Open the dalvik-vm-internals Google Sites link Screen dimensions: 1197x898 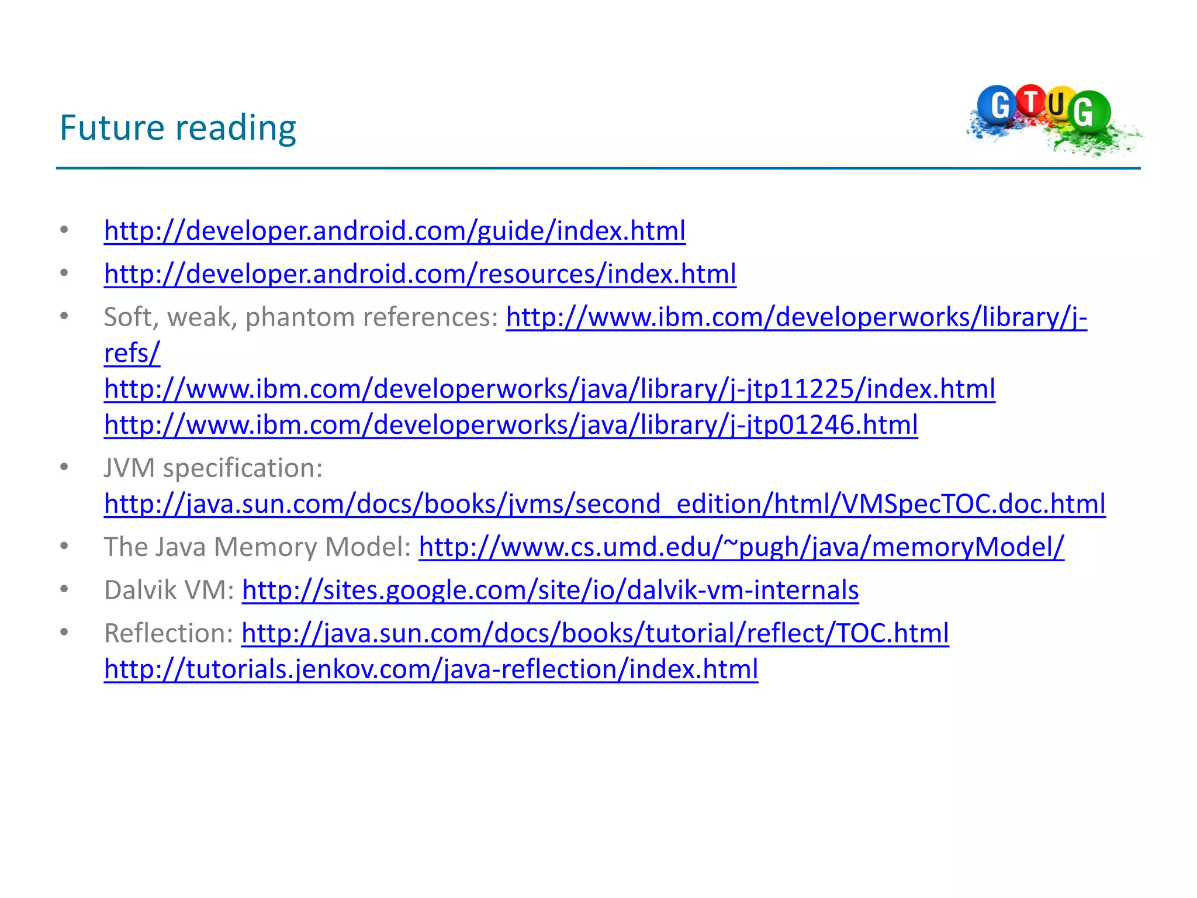(x=550, y=590)
